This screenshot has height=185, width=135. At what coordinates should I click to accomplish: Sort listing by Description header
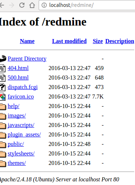(120, 41)
